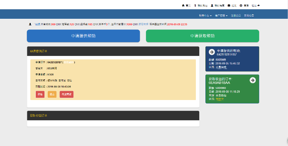Click the 申请提供订单 panel header

pos(113,51)
